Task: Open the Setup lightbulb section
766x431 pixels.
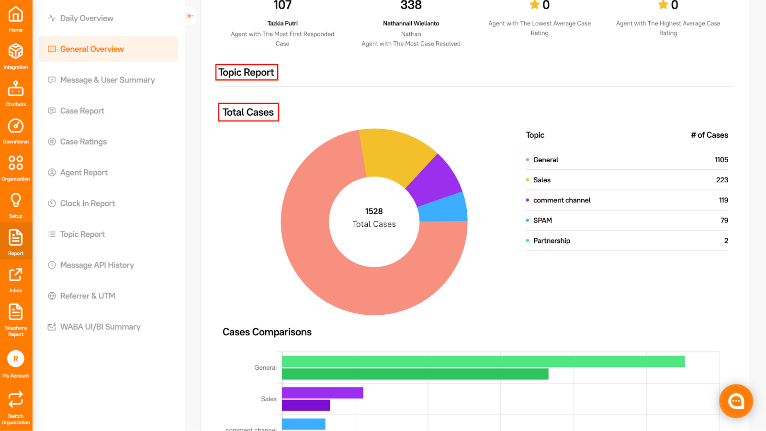Action: [16, 205]
